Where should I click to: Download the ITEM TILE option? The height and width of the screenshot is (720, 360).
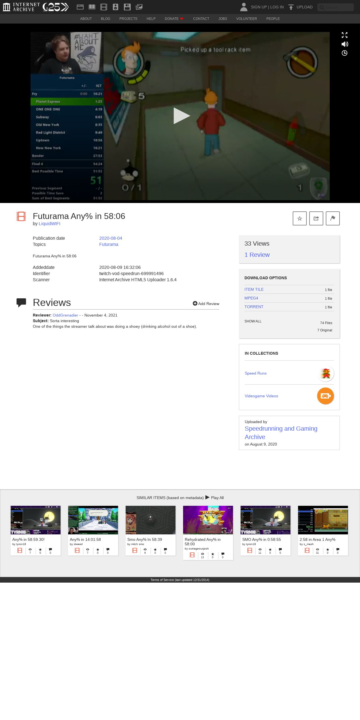click(x=254, y=289)
